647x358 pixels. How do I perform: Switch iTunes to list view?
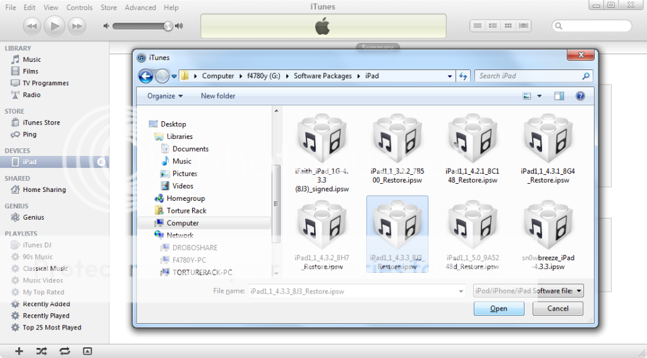coord(478,25)
